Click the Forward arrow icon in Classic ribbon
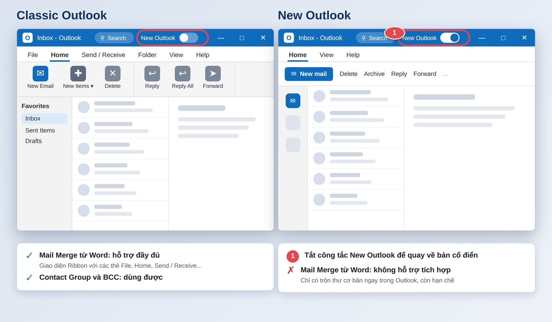 (213, 74)
